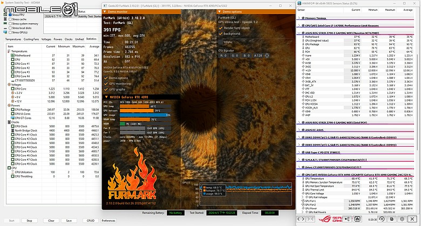This screenshot has width=421, height=226.
Task: Click CPU Package power icon in AIDA64
Action: [x=12, y=109]
